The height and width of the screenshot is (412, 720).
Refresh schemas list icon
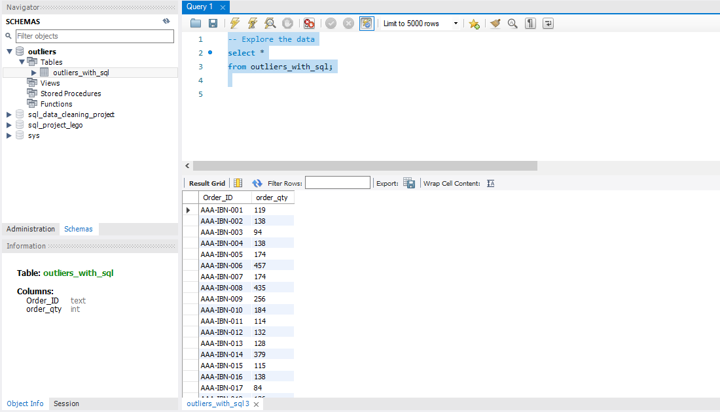coord(166,21)
